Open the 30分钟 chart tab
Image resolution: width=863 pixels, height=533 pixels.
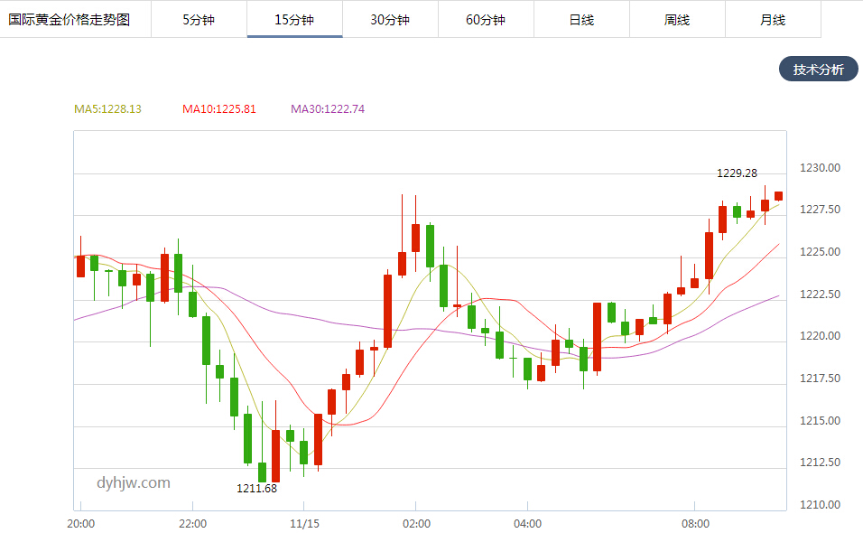tap(390, 19)
